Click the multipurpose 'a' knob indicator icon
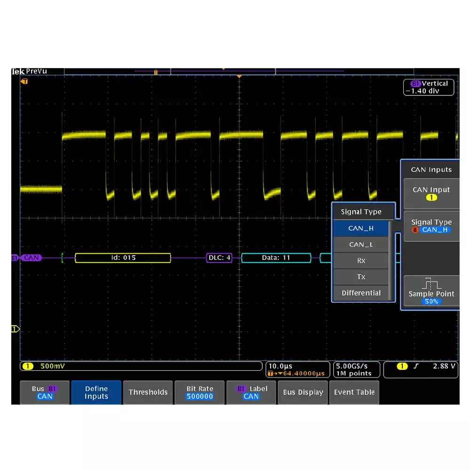The height and width of the screenshot is (470, 470). click(x=415, y=230)
